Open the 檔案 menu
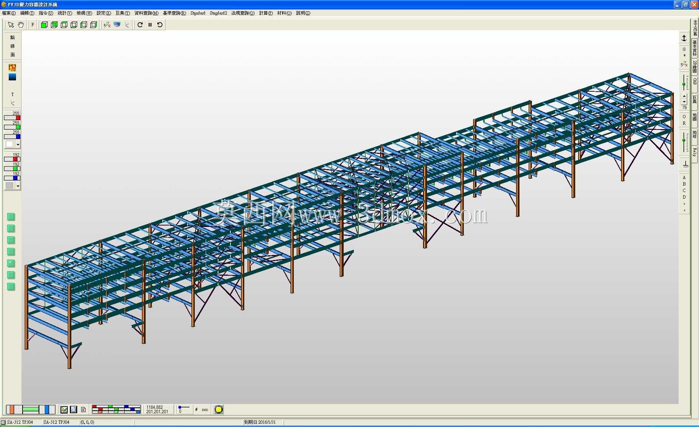 (9, 13)
